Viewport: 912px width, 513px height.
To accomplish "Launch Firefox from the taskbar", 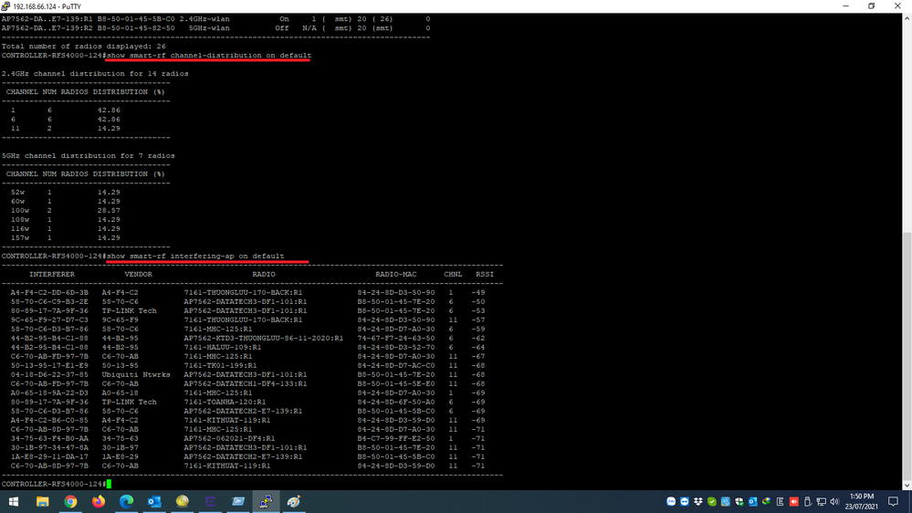I will click(99, 502).
